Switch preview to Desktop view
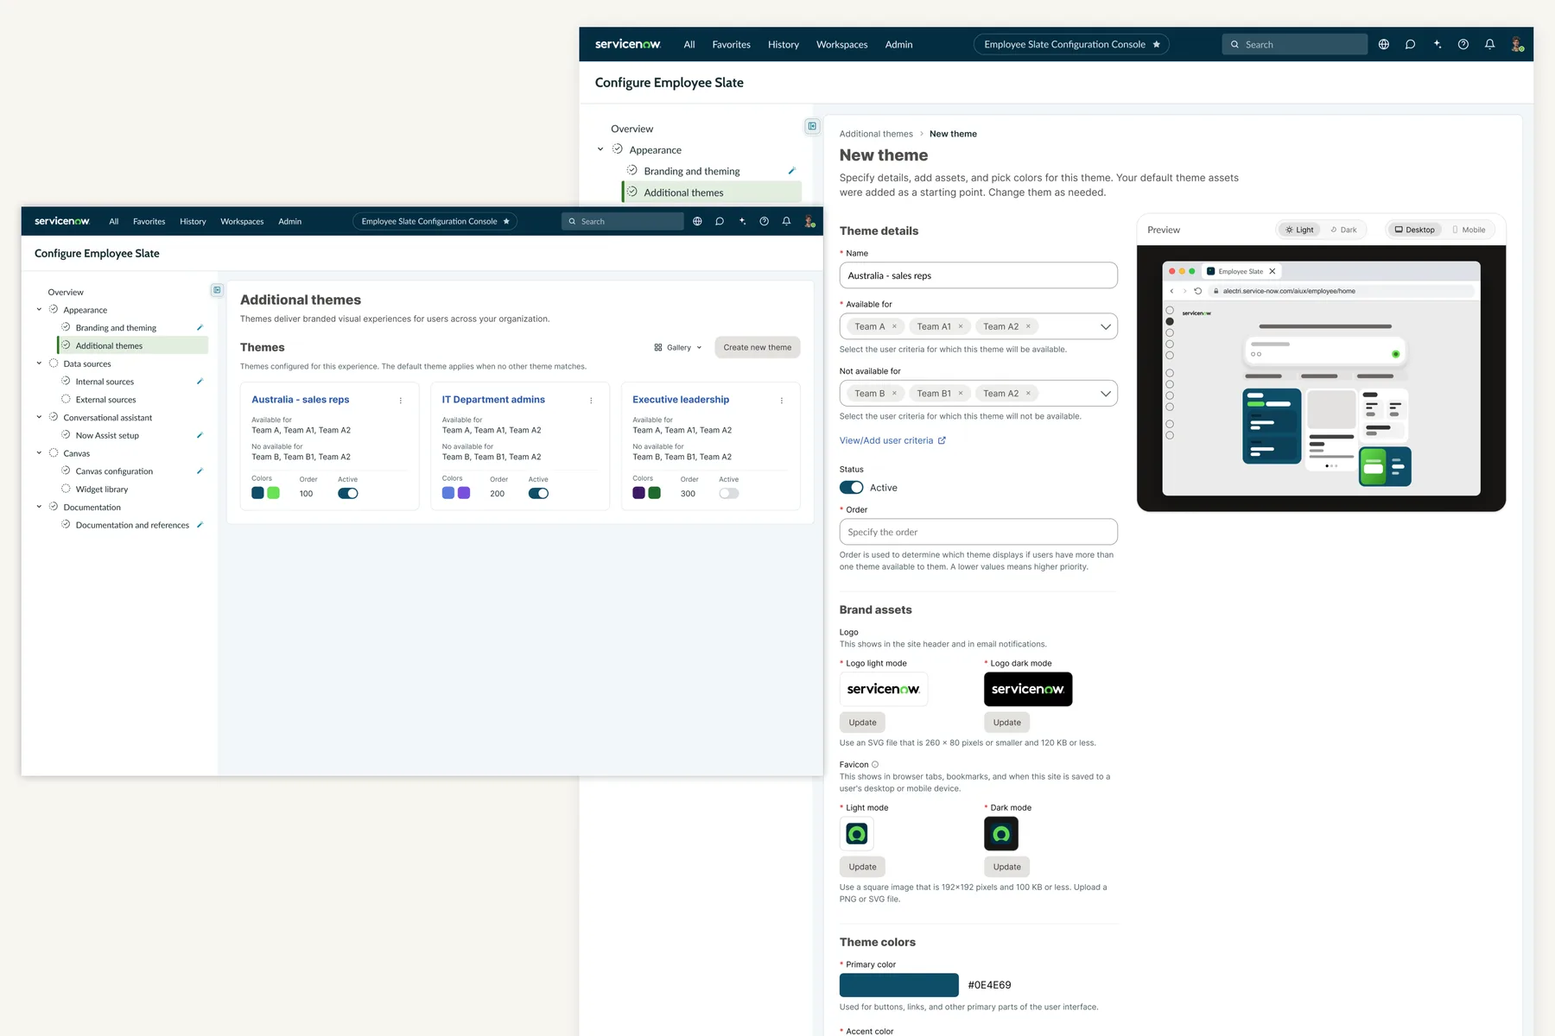The image size is (1555, 1036). pyautogui.click(x=1414, y=230)
